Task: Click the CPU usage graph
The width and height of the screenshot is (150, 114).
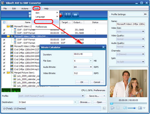Action: pos(11,90)
